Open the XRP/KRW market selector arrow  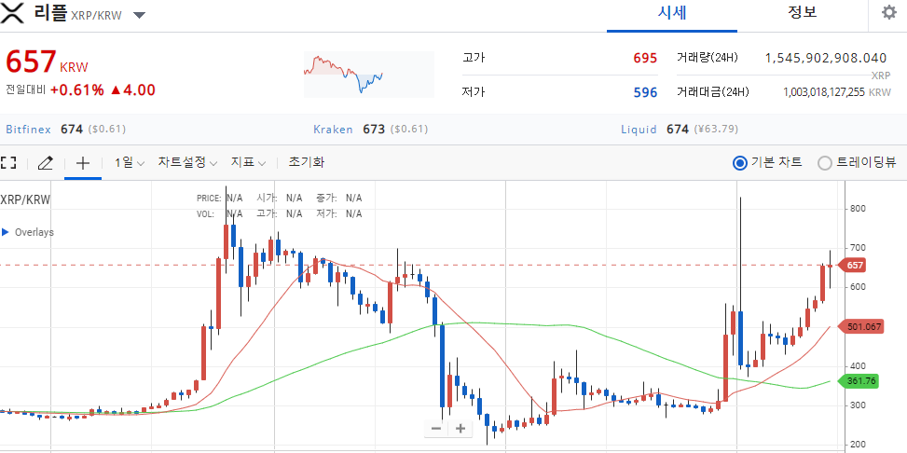139,15
